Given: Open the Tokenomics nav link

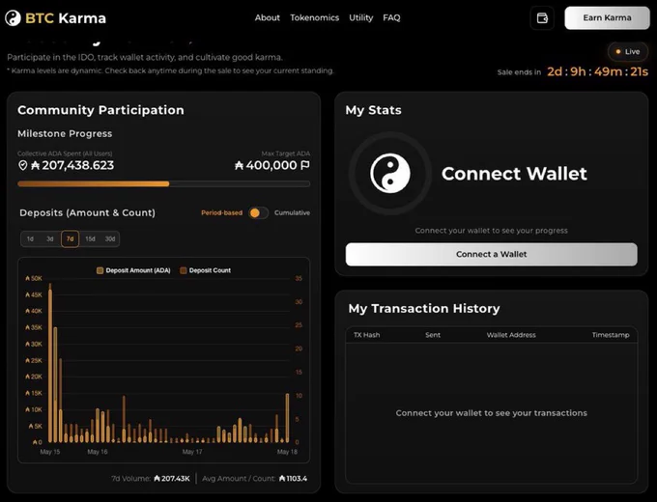Looking at the screenshot, I should point(315,17).
